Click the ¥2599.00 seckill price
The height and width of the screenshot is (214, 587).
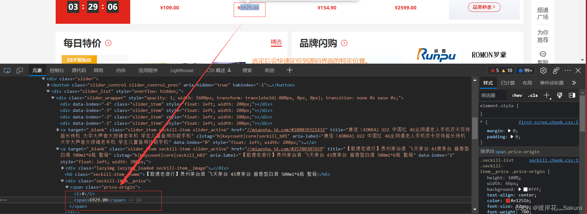coord(405,8)
